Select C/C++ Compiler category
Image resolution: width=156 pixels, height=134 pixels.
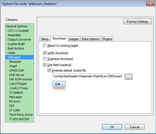point(18,31)
